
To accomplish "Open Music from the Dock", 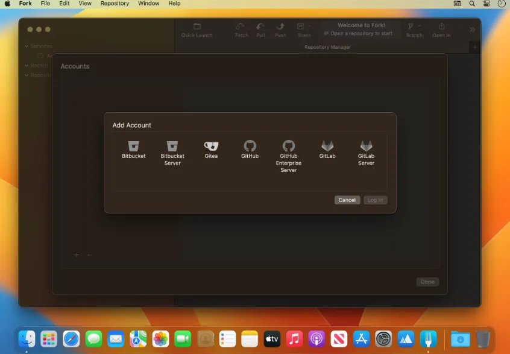I will 294,339.
